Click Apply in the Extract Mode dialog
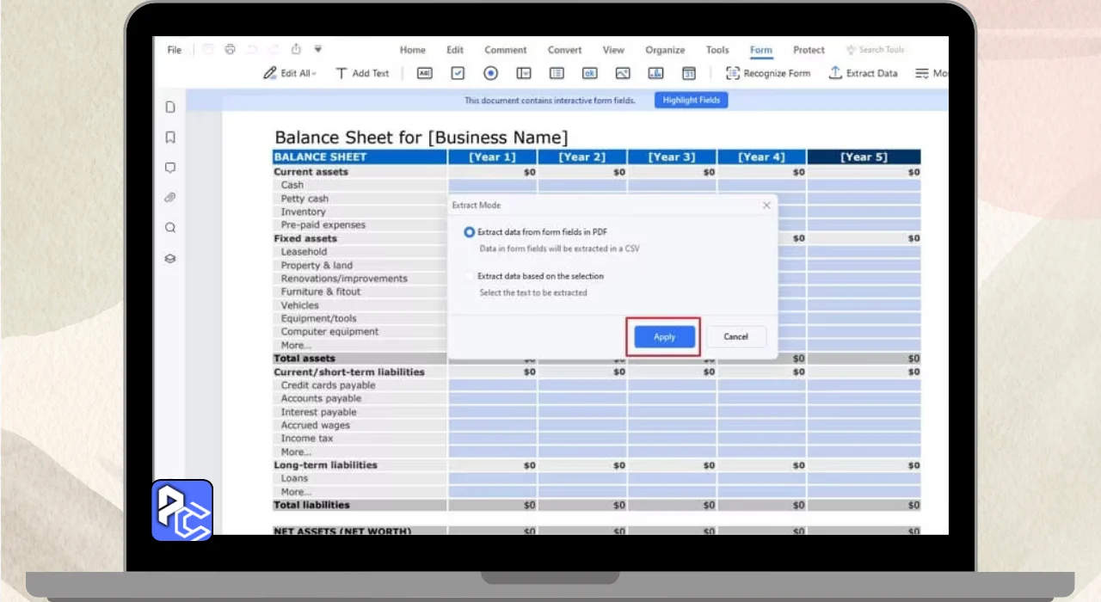1101x602 pixels. 664,337
